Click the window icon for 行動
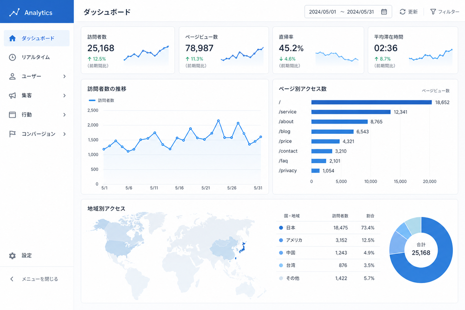 12,115
